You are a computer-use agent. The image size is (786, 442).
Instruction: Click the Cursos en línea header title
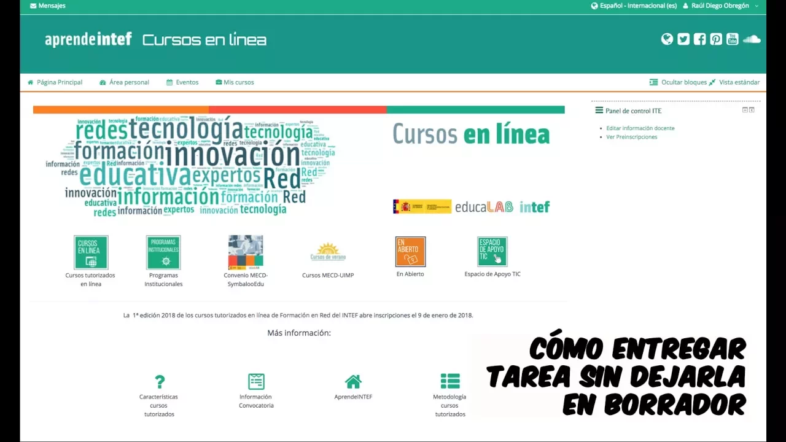tap(204, 40)
